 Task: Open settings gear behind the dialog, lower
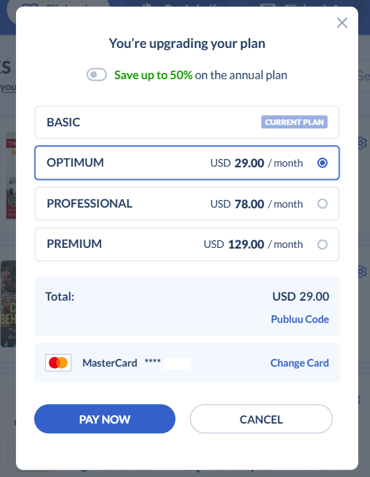(x=362, y=271)
